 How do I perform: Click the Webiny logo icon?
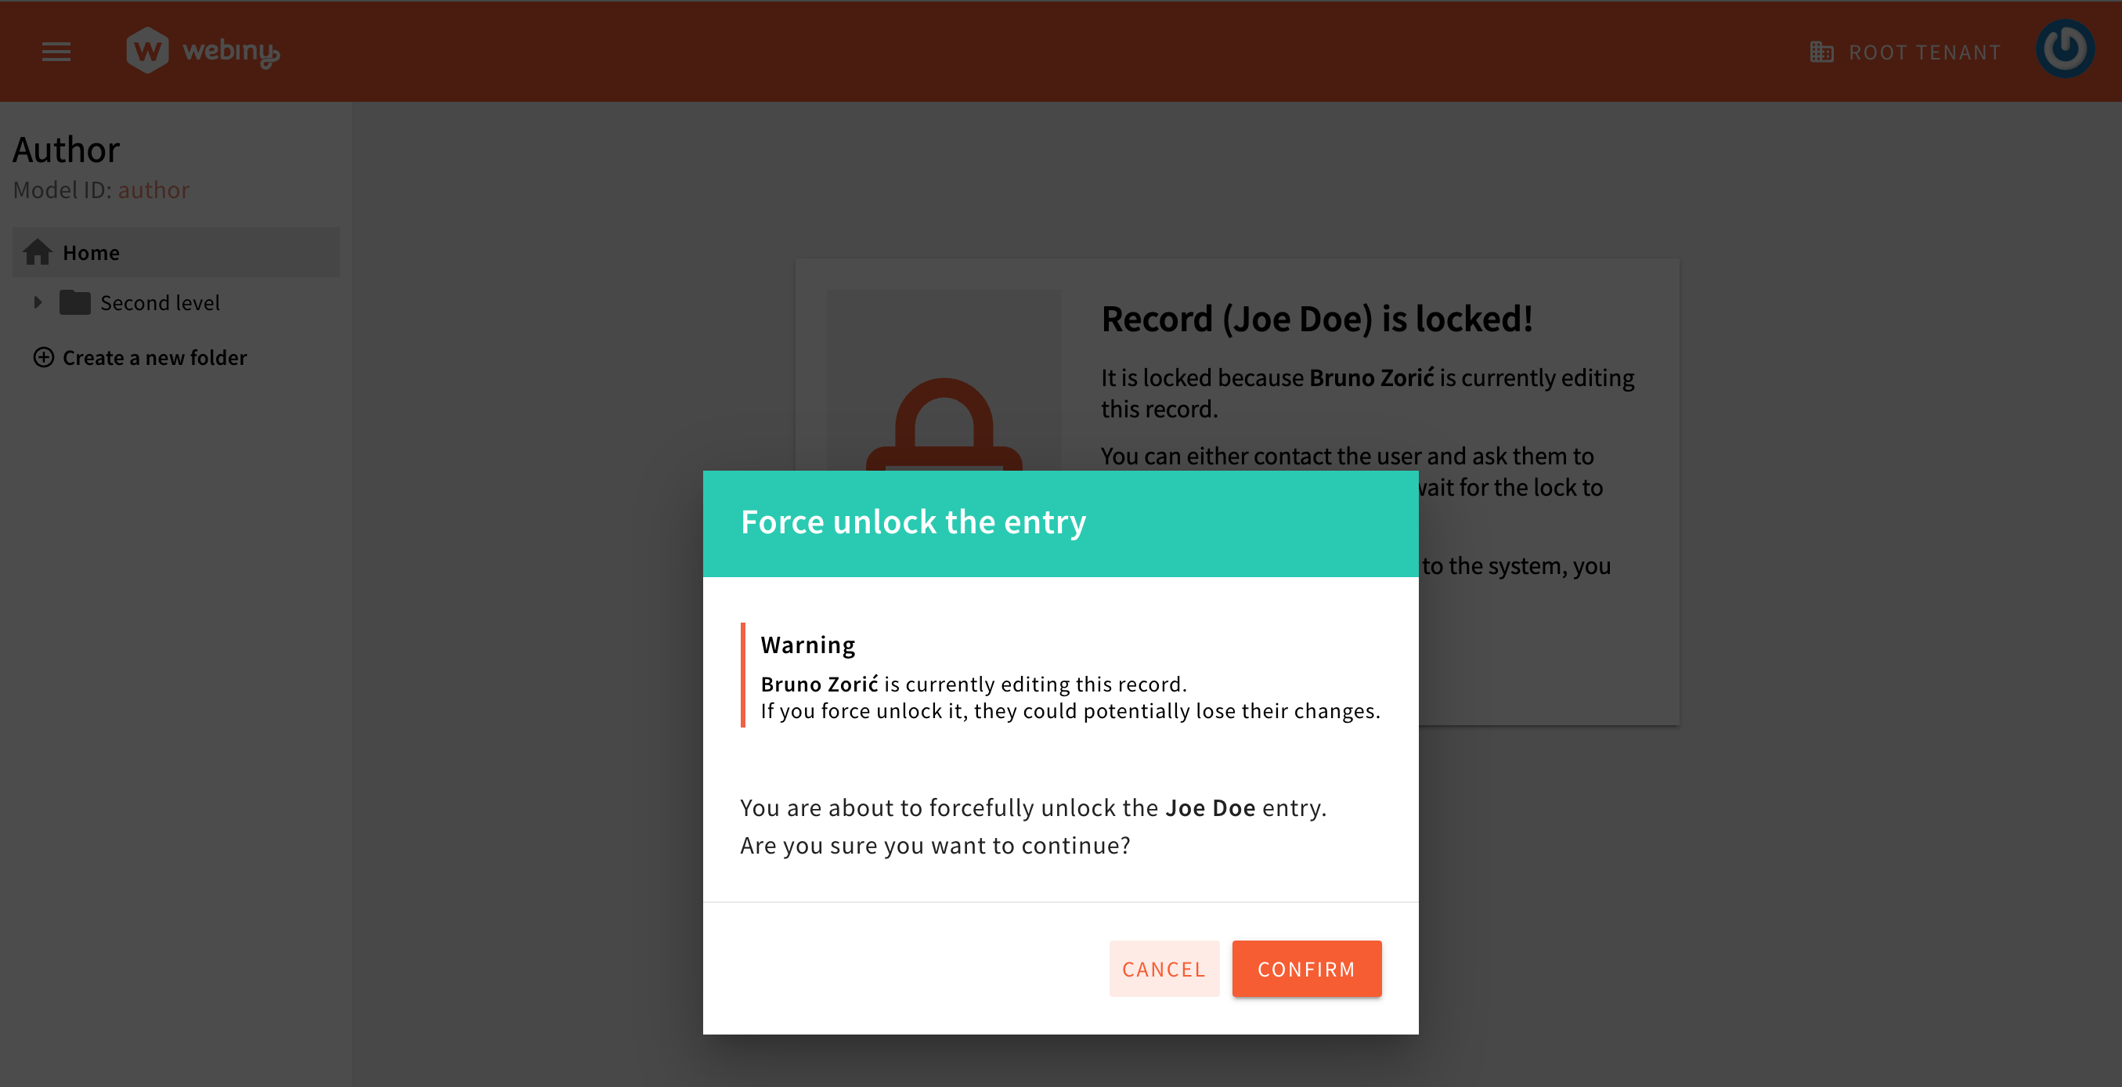click(150, 50)
